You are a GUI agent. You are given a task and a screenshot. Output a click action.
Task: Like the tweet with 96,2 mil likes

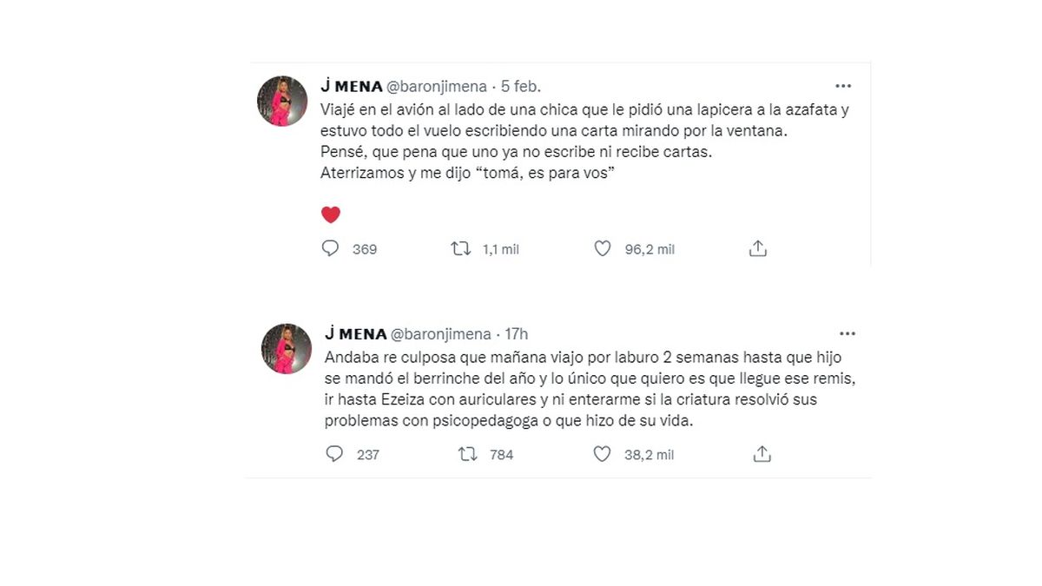(x=603, y=249)
